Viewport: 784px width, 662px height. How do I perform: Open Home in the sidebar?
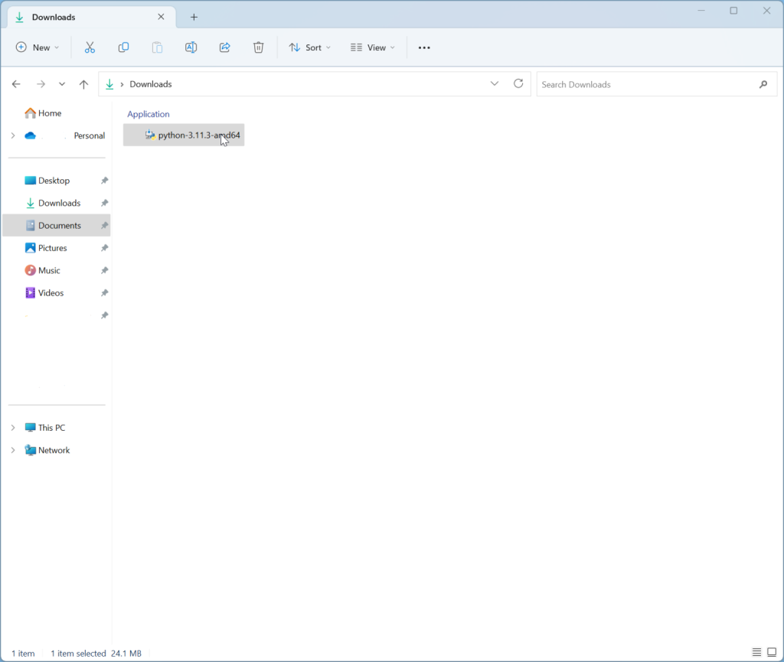[50, 113]
